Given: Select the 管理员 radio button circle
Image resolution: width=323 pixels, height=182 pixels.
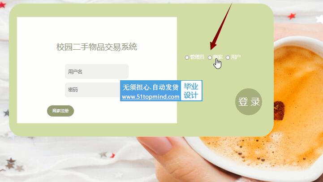Looking at the screenshot, I should click(187, 57).
